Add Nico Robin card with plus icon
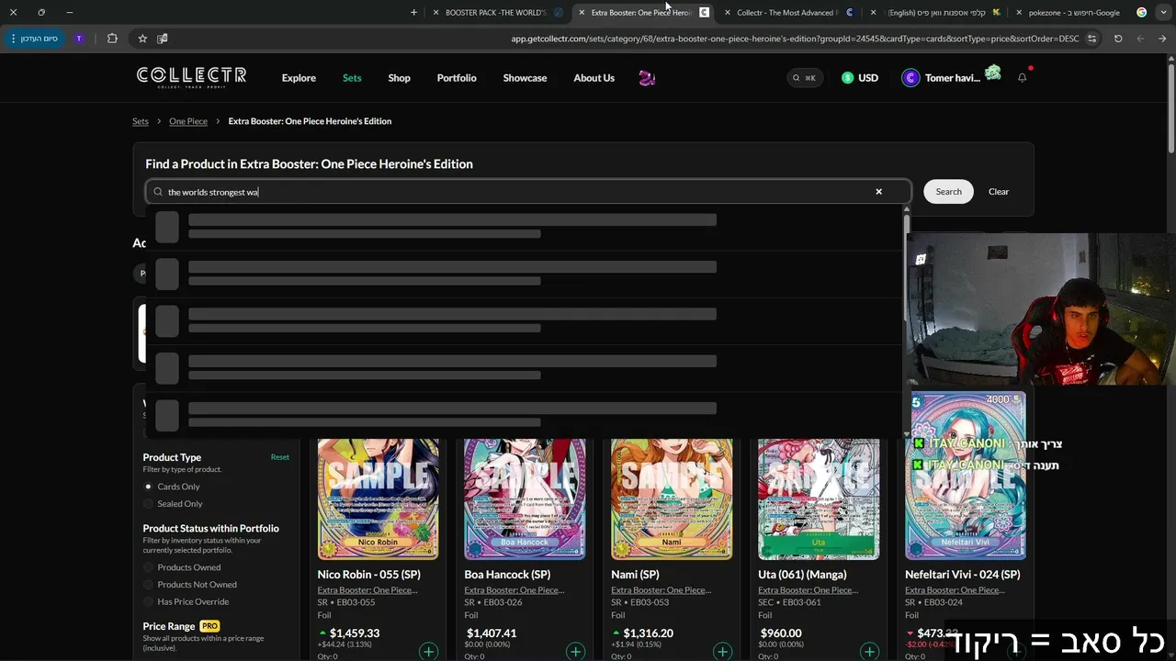 428,652
